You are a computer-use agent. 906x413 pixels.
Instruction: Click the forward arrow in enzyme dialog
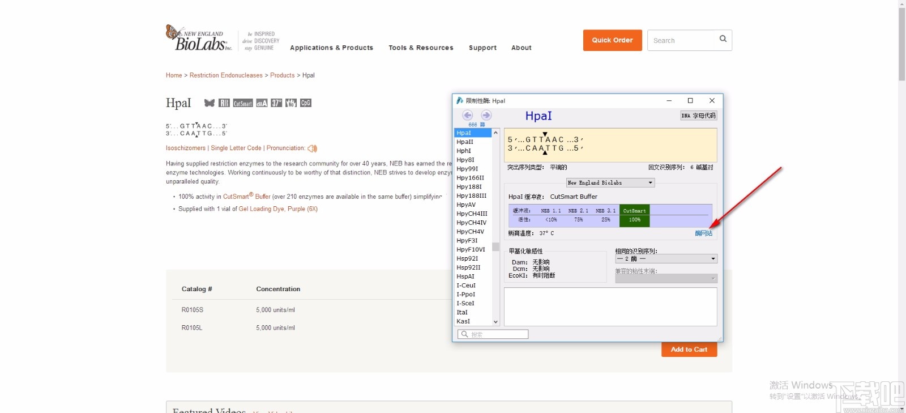click(x=486, y=115)
